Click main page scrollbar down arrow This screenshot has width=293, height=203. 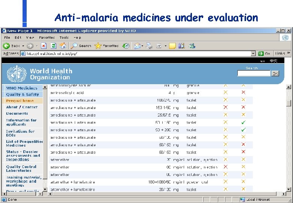pyautogui.click(x=289, y=189)
